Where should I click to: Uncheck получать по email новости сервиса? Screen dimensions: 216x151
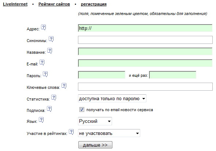[82, 110]
